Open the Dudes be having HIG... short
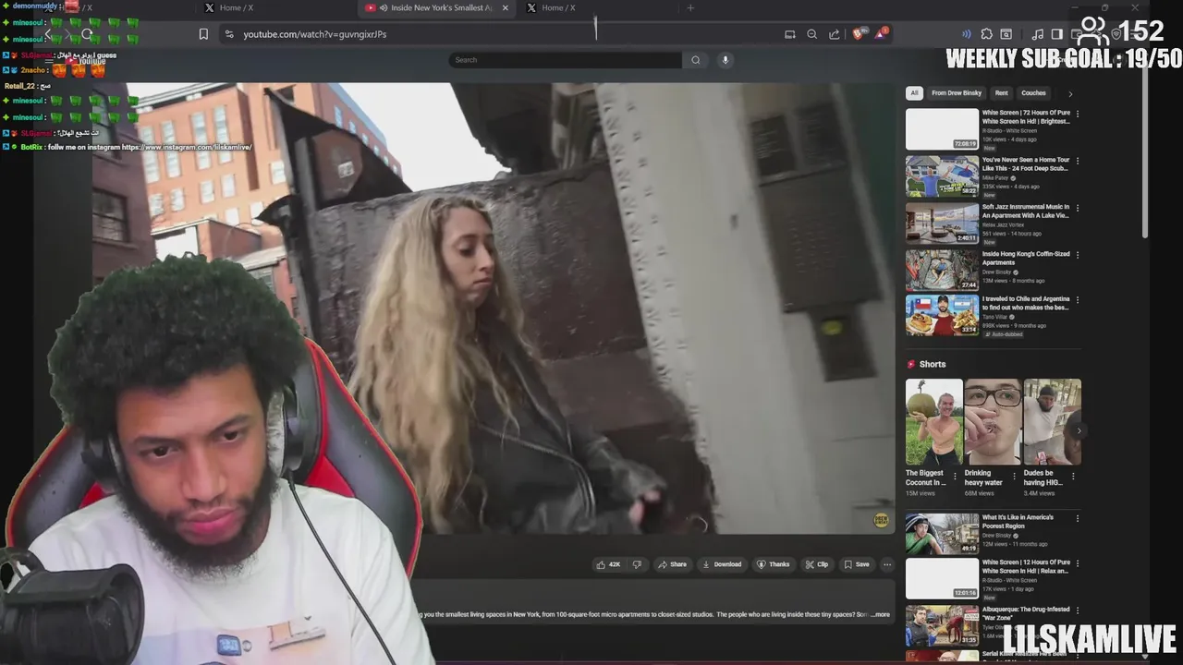The height and width of the screenshot is (665, 1183). click(1052, 422)
